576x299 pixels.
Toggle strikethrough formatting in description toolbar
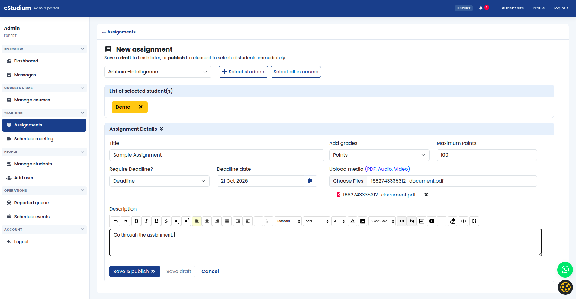tap(166, 221)
